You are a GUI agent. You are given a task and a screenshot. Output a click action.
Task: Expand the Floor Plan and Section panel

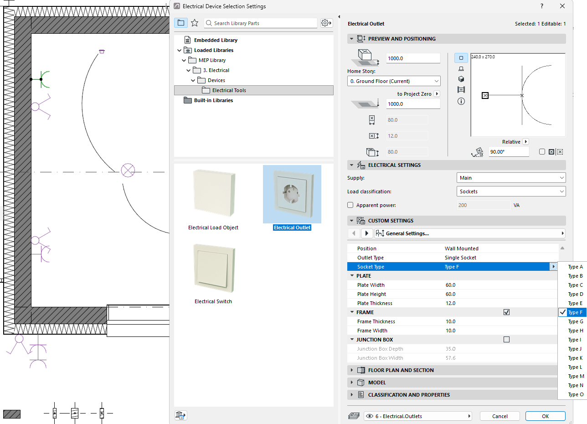point(351,370)
